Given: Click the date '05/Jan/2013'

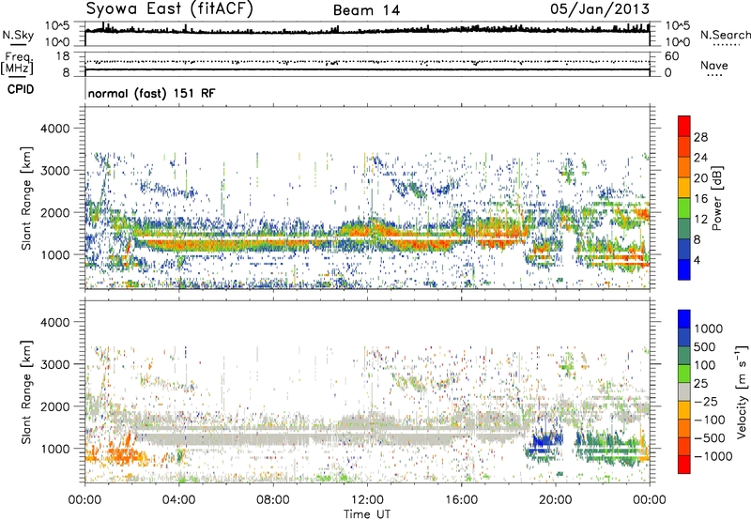Looking at the screenshot, I should point(600,9).
